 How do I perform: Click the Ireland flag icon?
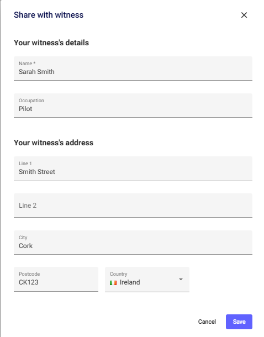click(113, 283)
